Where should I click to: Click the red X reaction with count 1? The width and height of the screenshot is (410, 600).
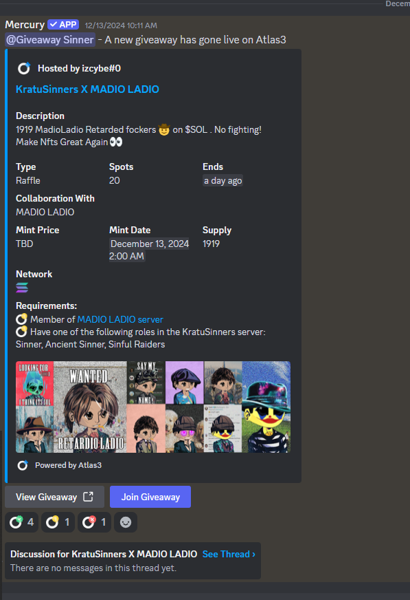pos(94,522)
